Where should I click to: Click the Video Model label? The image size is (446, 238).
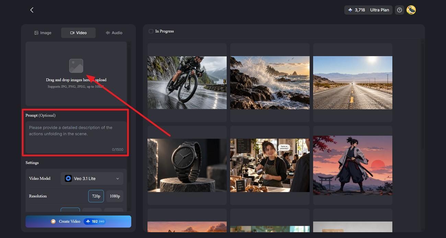pos(40,178)
